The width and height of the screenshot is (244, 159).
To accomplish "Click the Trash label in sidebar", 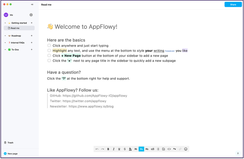I will [10, 142].
